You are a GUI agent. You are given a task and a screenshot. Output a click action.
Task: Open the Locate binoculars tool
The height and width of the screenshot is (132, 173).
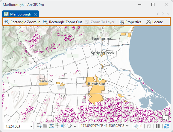pyautogui.click(x=154, y=22)
